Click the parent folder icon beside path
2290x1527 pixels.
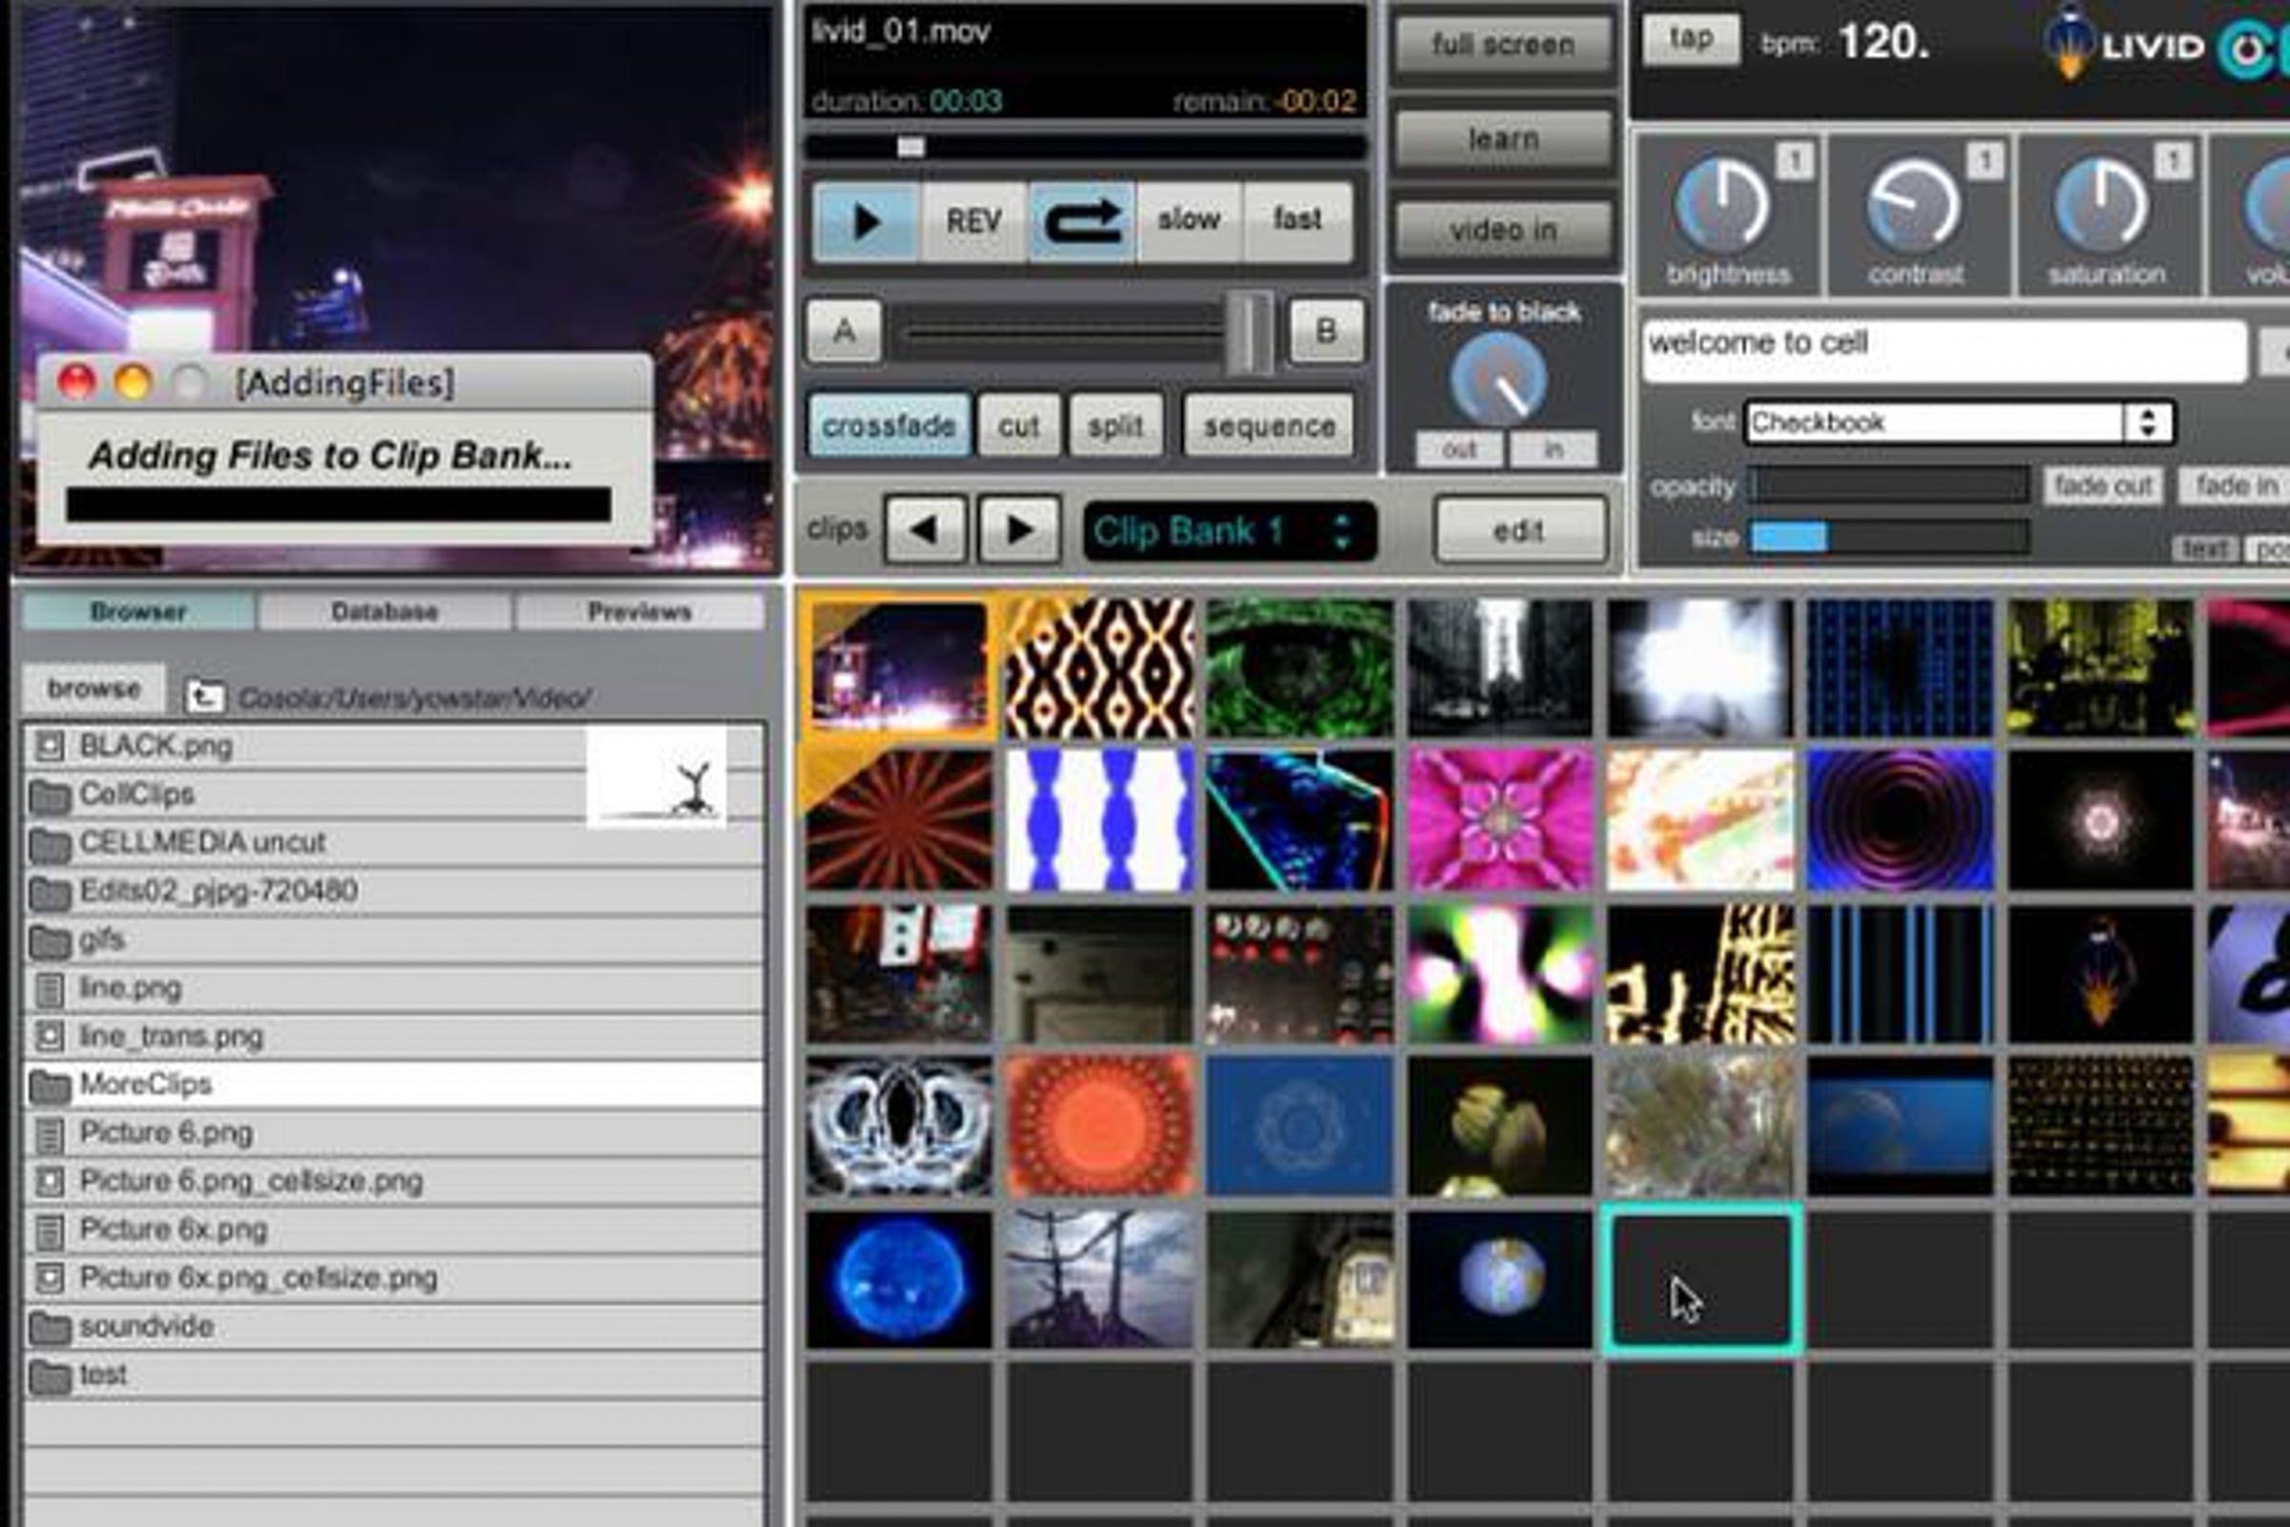pyautogui.click(x=205, y=697)
